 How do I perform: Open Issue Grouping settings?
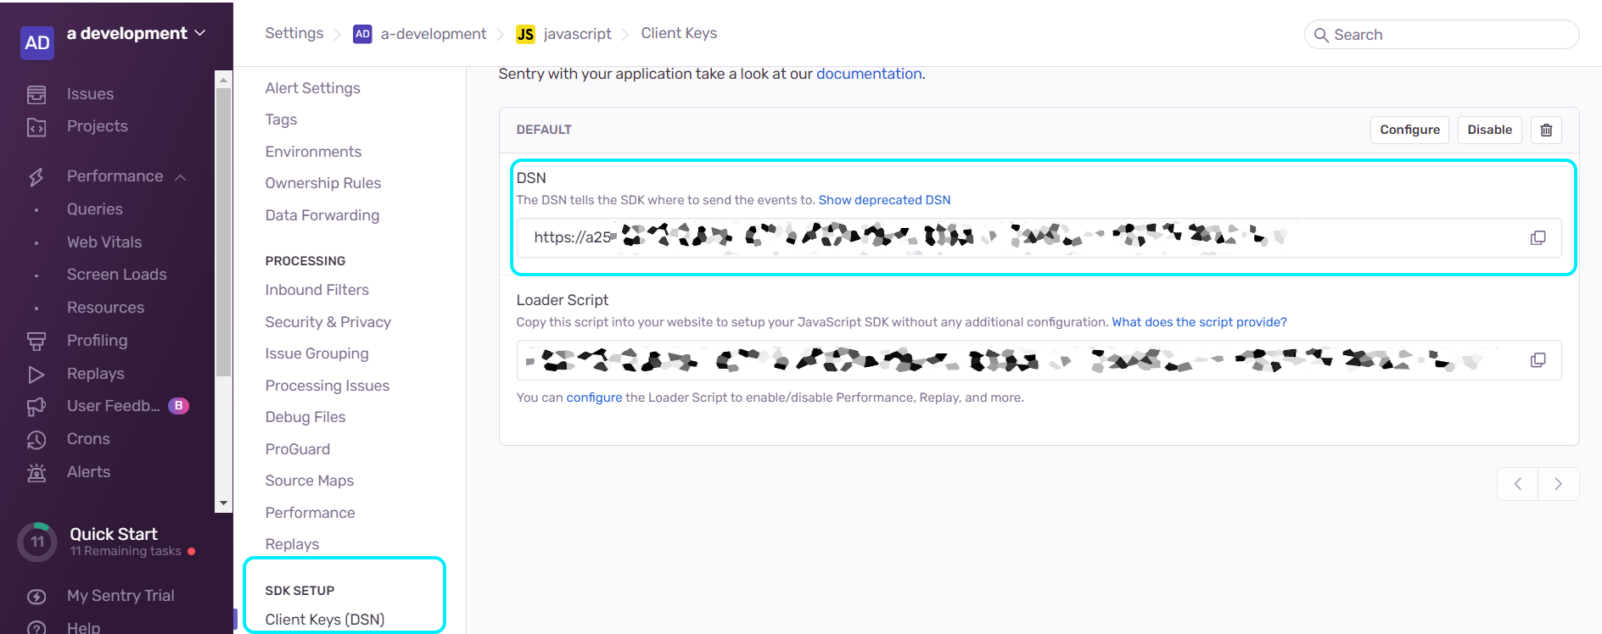pyautogui.click(x=316, y=353)
